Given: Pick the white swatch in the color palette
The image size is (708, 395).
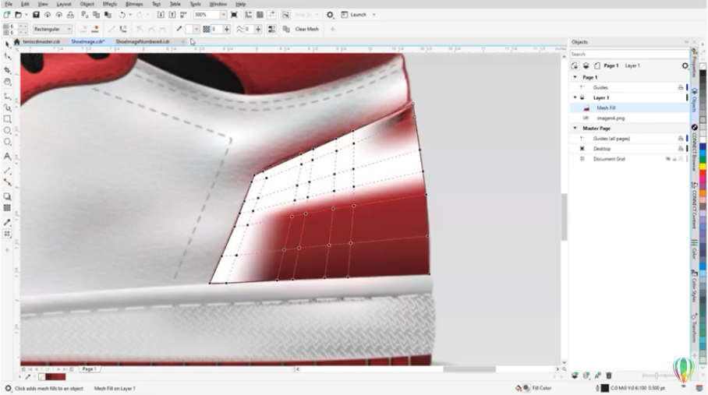Looking at the screenshot, I should tap(703, 139).
